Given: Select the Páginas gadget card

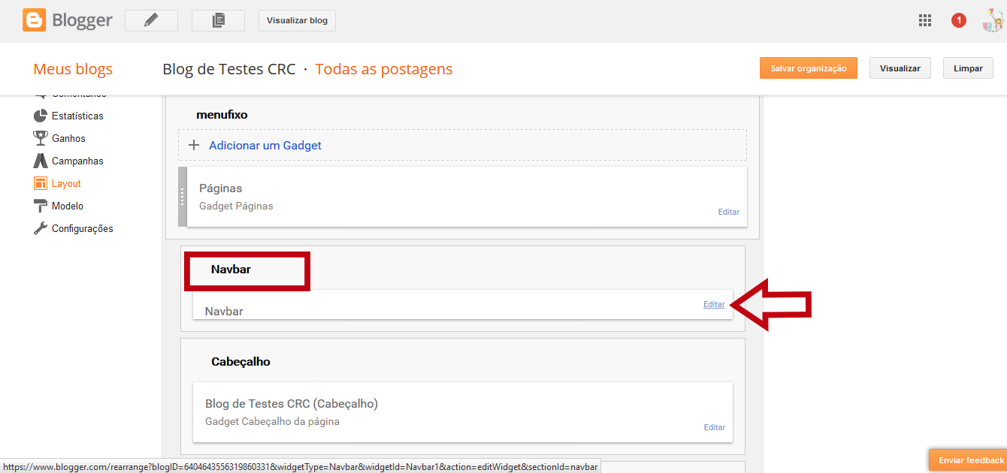Looking at the screenshot, I should pyautogui.click(x=461, y=197).
